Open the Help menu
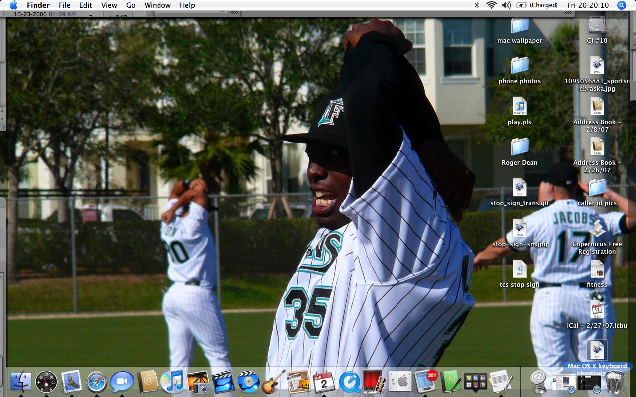 click(187, 5)
